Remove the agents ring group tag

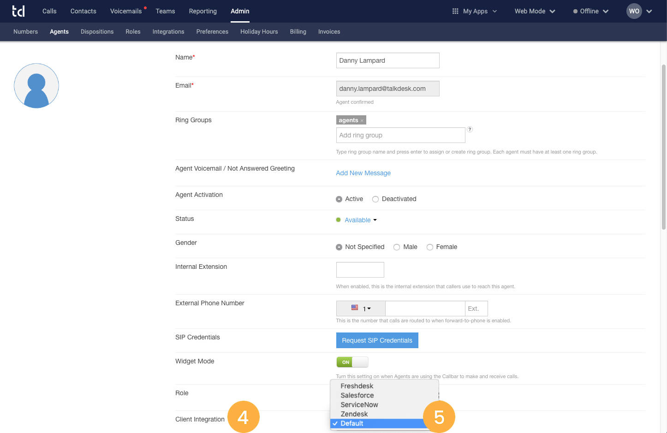[362, 120]
